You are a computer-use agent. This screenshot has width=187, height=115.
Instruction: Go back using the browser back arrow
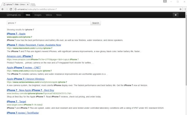coord(3,9)
